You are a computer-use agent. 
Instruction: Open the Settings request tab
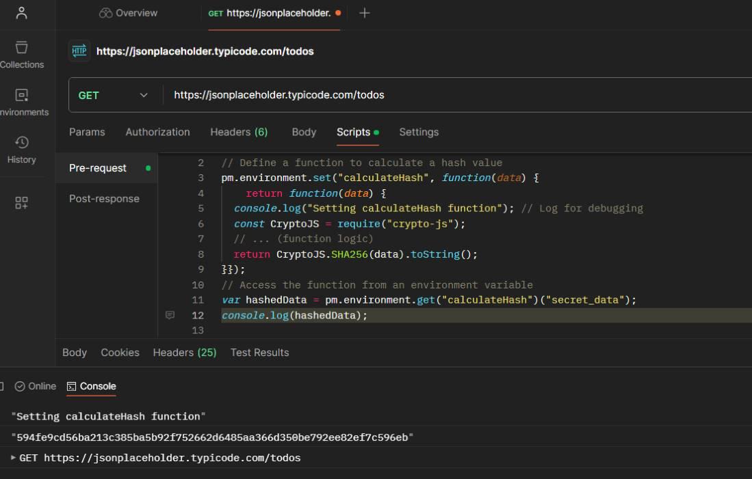pyautogui.click(x=419, y=132)
